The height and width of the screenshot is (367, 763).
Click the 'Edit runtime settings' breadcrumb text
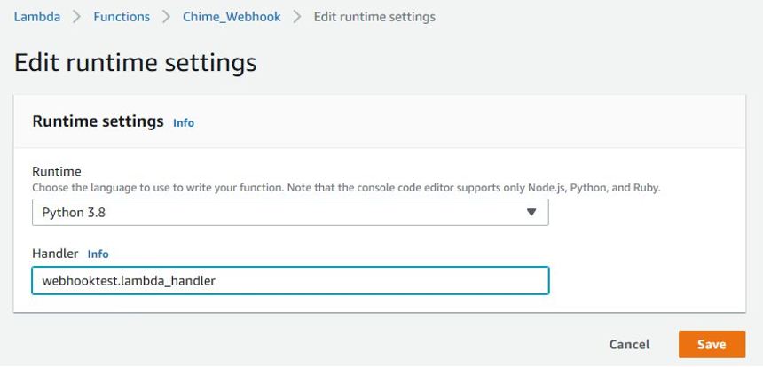374,17
